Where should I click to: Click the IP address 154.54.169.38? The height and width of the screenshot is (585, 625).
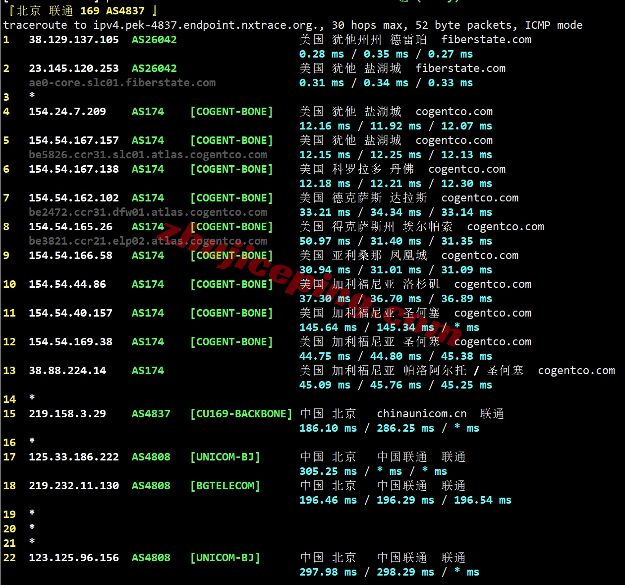tap(71, 342)
